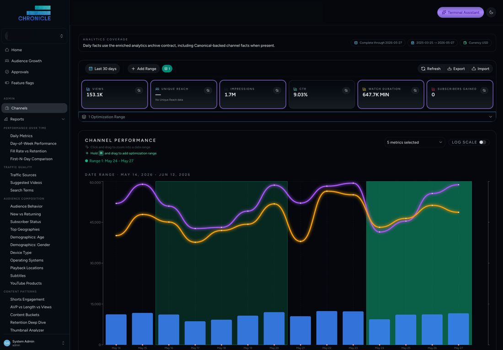503x350 pixels.
Task: Open the 5 metrics selected dropdown
Action: coord(414,142)
